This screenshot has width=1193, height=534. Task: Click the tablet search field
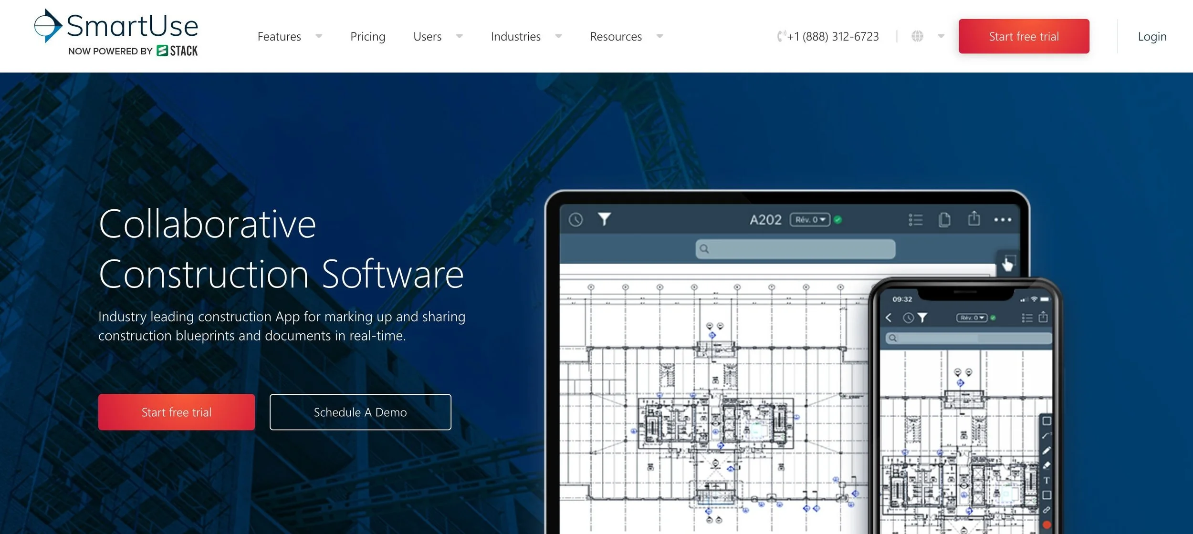click(x=795, y=249)
